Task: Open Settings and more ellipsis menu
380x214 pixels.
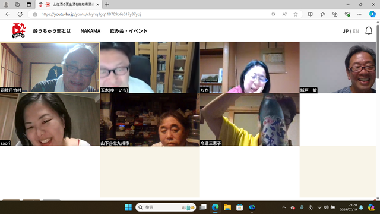Action: click(359, 14)
